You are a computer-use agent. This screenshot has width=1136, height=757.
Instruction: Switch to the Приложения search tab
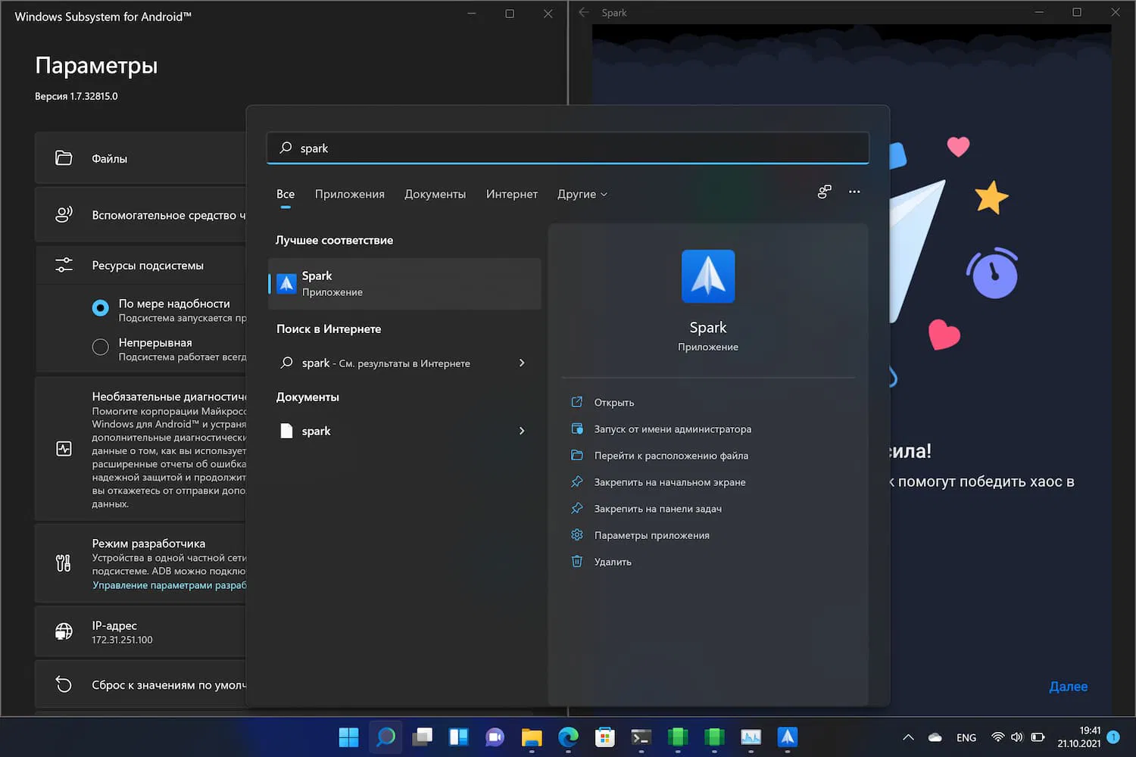tap(350, 194)
